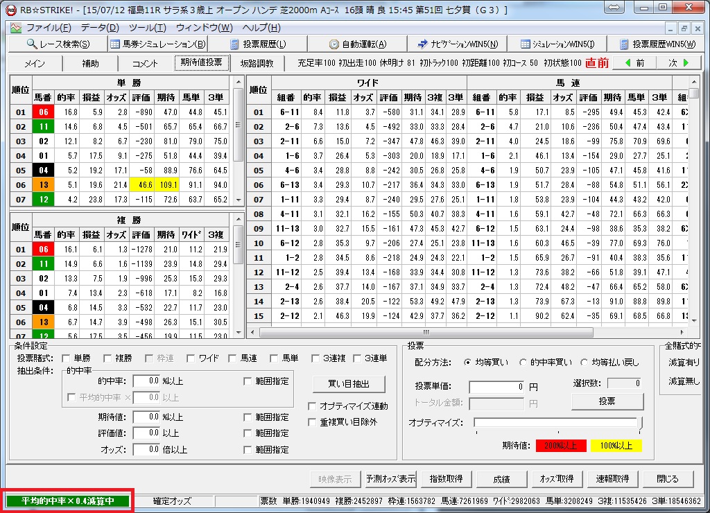Image resolution: width=710 pixels, height=513 pixels.
Task: Click the 速報取得 button
Action: [612, 478]
